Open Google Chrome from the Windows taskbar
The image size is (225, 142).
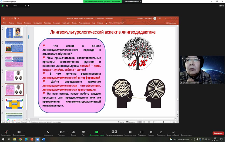pos(21,139)
